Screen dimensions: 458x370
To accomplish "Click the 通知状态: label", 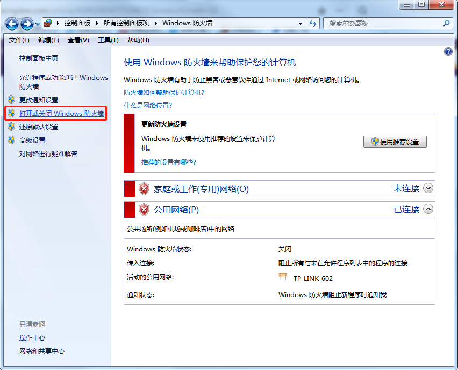I will (x=140, y=294).
